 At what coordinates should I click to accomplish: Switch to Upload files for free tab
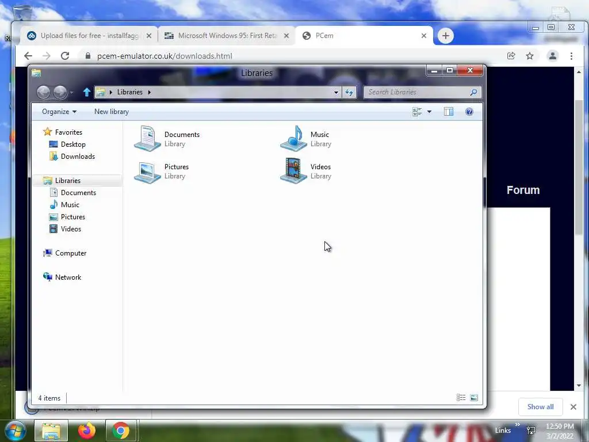(89, 36)
